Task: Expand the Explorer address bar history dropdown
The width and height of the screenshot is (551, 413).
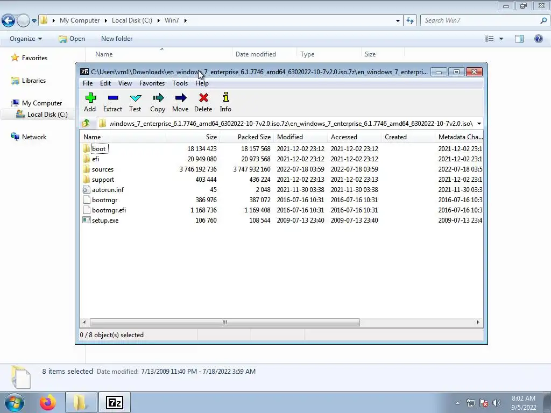Action: (x=398, y=21)
